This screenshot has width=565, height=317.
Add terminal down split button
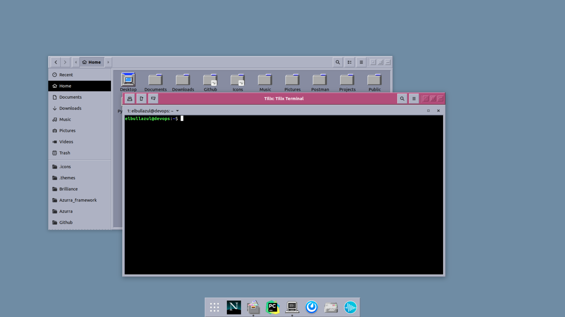pyautogui.click(x=153, y=99)
